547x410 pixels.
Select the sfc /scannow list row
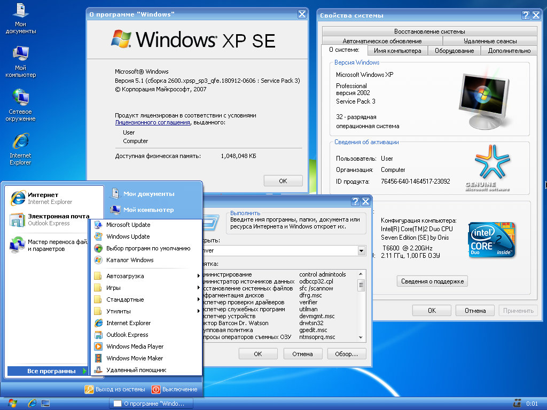pyautogui.click(x=280, y=288)
